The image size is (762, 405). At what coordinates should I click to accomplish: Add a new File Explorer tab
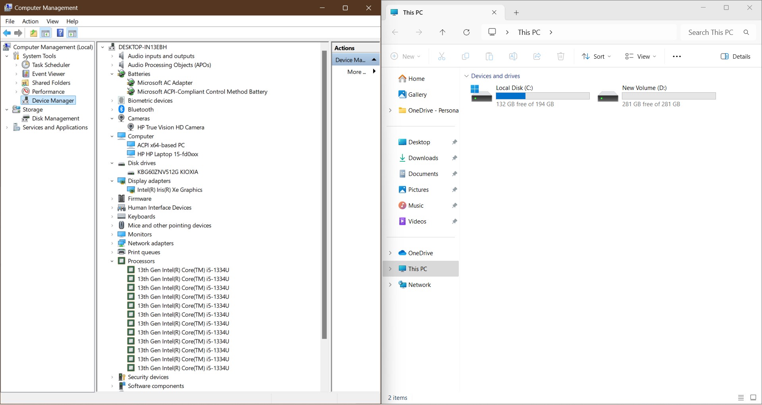[516, 13]
